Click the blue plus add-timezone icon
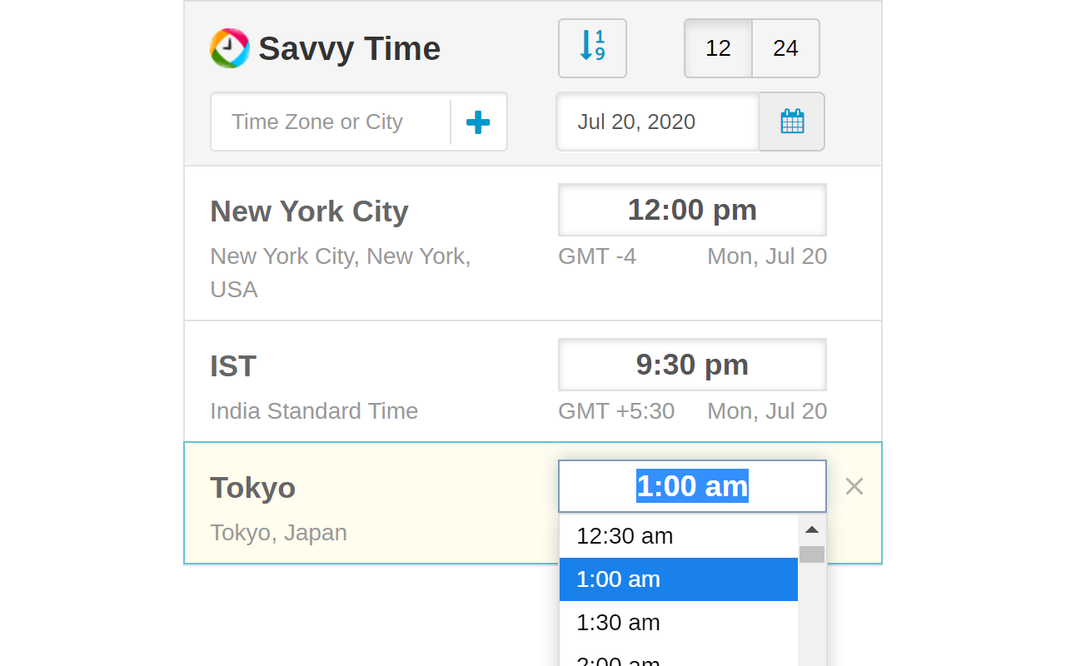The width and height of the screenshot is (1066, 666). click(x=478, y=122)
